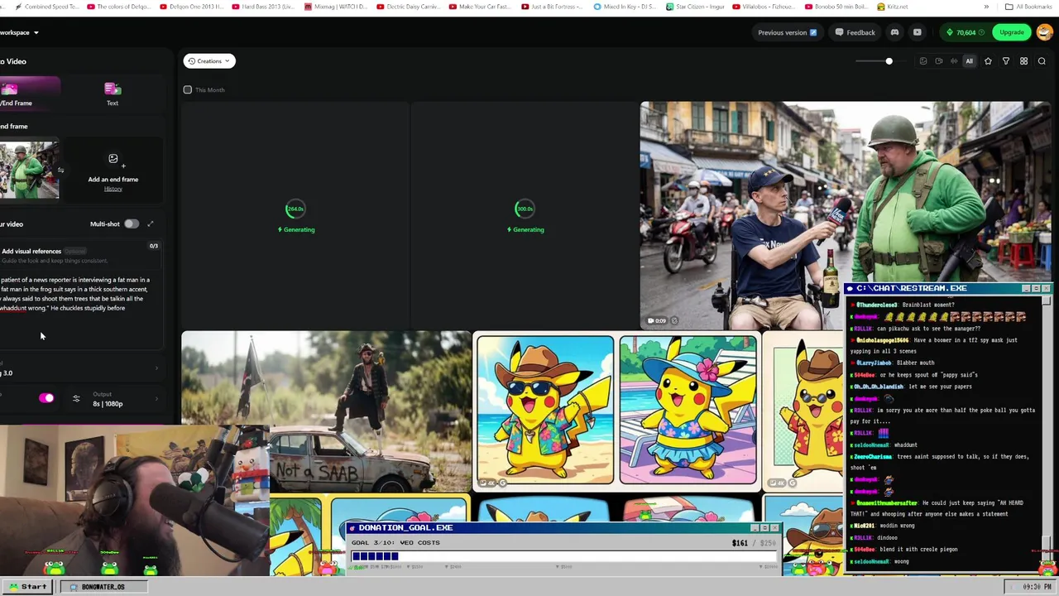The width and height of the screenshot is (1059, 596).
Task: Click Add an end frame
Action: tap(113, 171)
